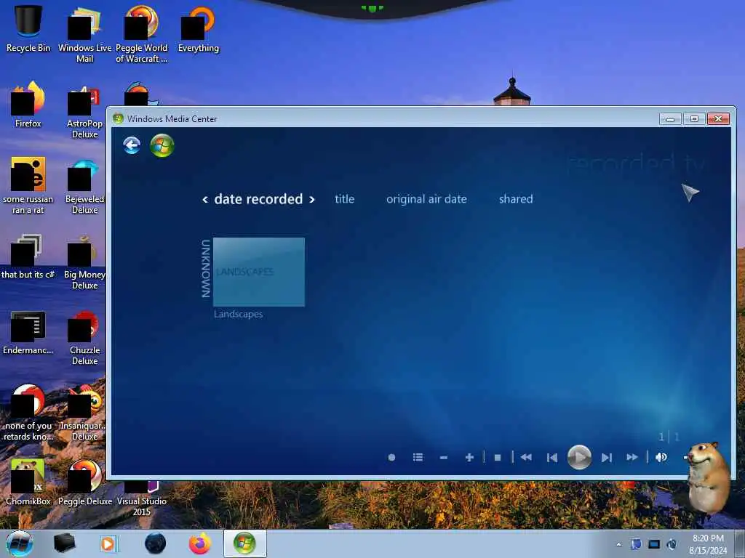Screen dimensions: 745x558
Task: Open Windows Live Mail desktop shortcut
Action: 84,33
